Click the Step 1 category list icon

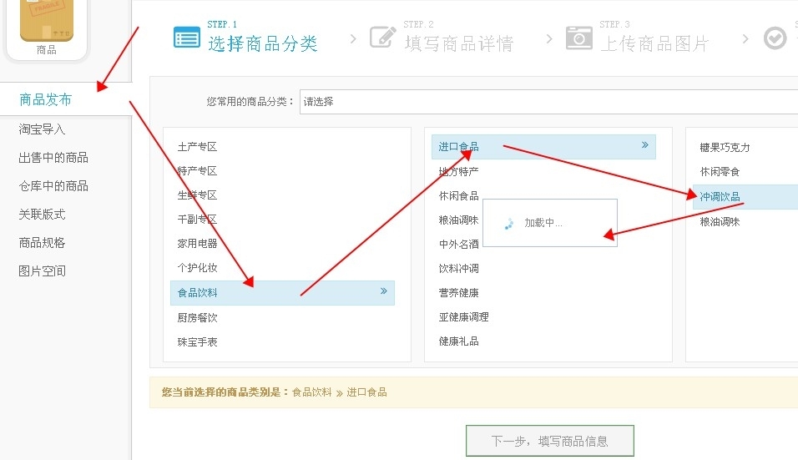click(x=187, y=37)
